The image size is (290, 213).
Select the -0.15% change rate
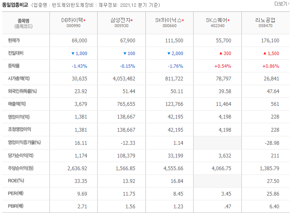[x=128, y=66]
